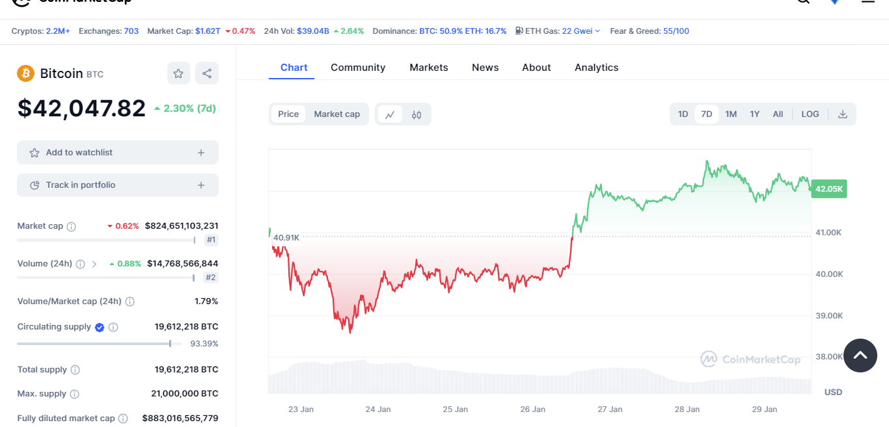Click the ETH Gas pump icon
Image resolution: width=889 pixels, height=427 pixels.
pos(519,31)
